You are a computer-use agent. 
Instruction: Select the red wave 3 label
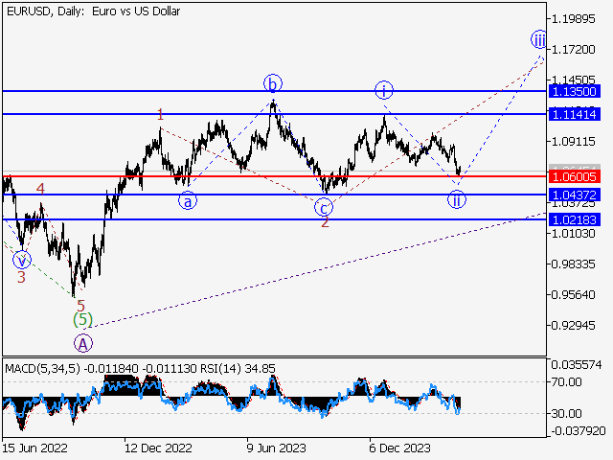pos(21,277)
